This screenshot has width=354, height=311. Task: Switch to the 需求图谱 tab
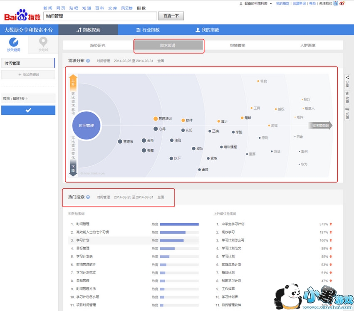click(168, 45)
